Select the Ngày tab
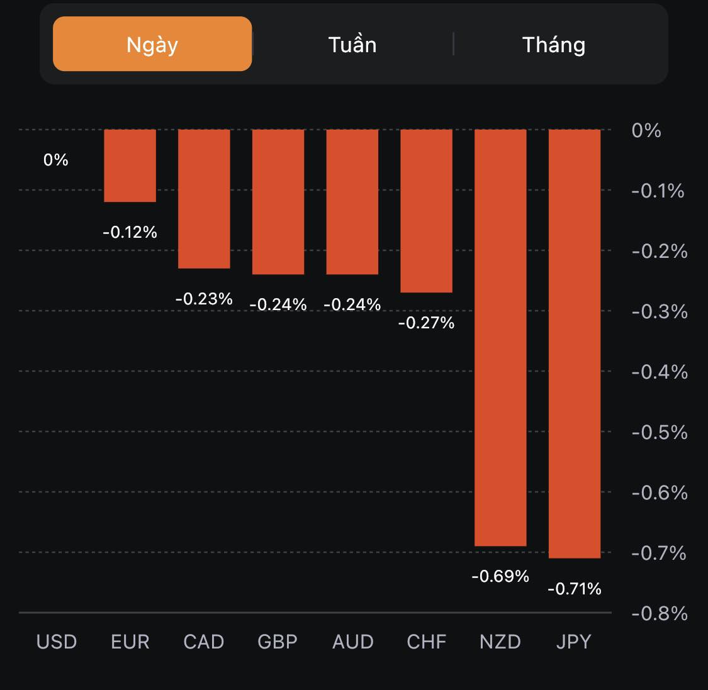Image resolution: width=708 pixels, height=690 pixels. pyautogui.click(x=152, y=44)
